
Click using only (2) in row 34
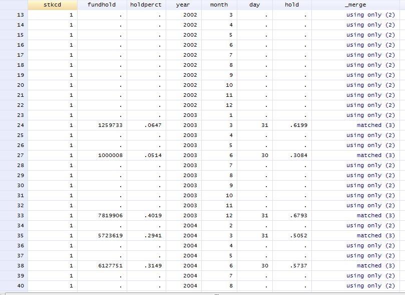(x=370, y=226)
